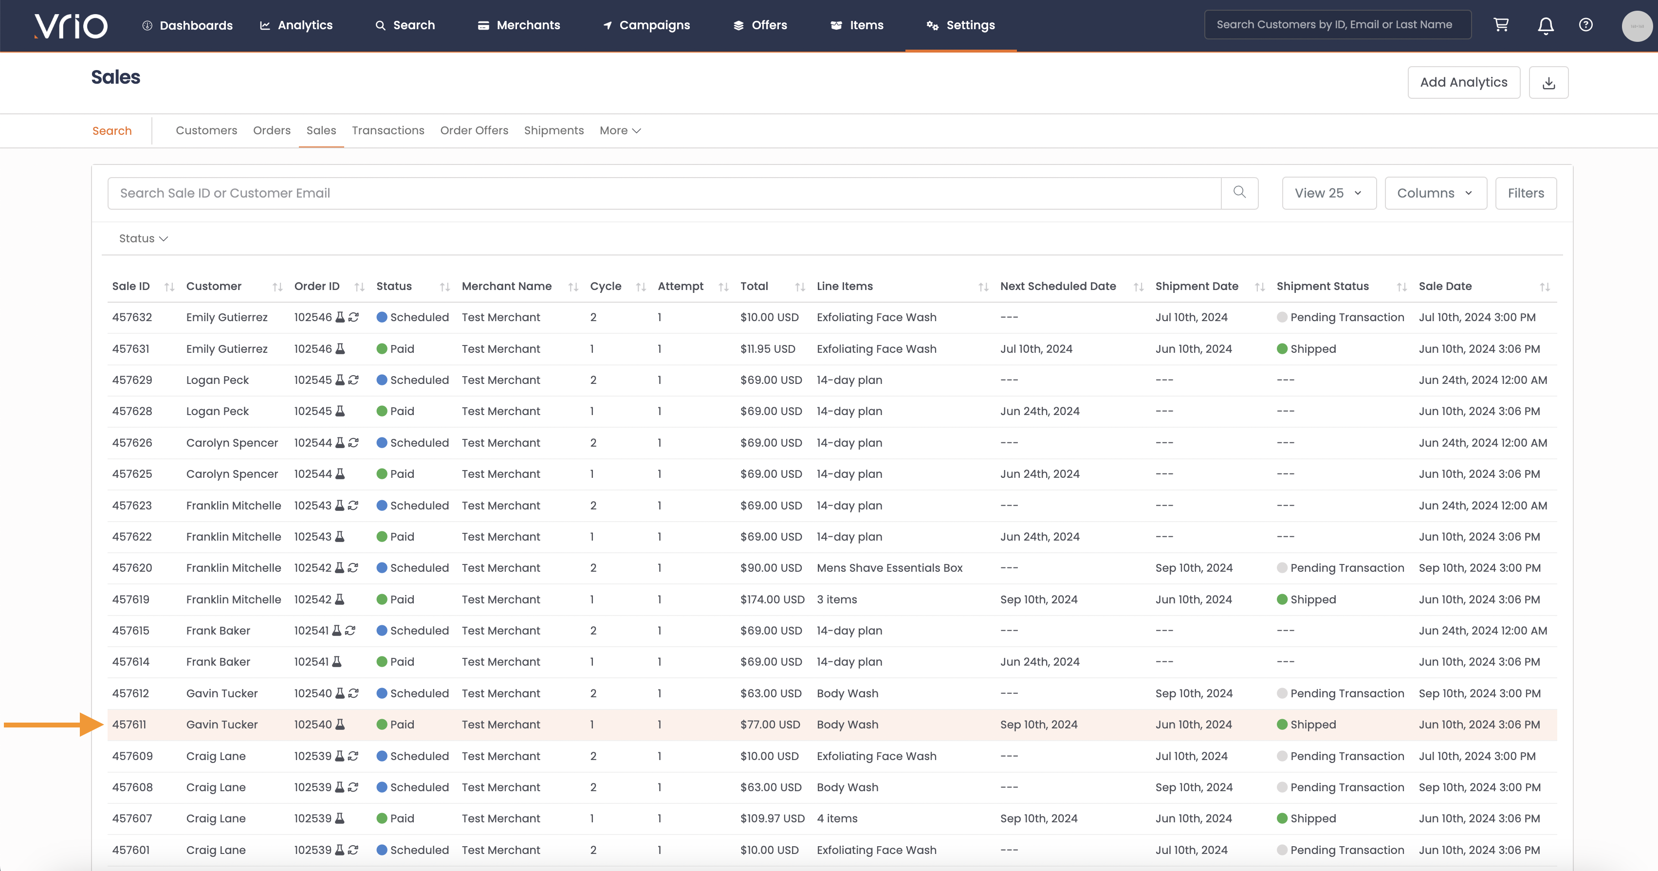Switch to the Transactions tab

[x=388, y=130]
